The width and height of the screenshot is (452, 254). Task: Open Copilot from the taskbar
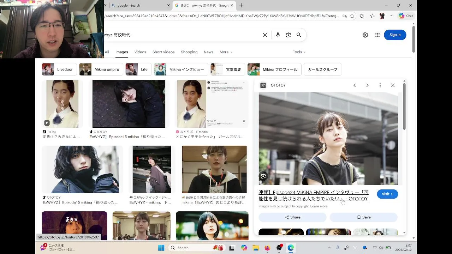244,248
